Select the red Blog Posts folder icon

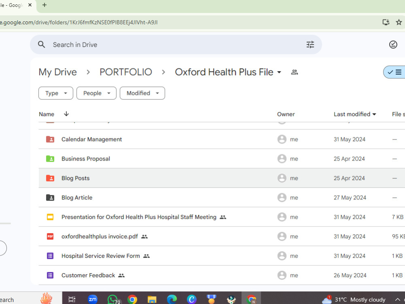coord(50,178)
